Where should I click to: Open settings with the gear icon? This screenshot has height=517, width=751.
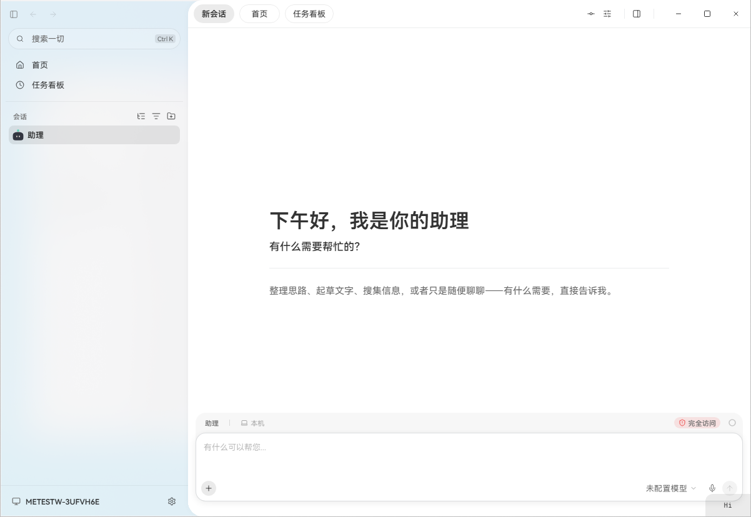click(172, 501)
